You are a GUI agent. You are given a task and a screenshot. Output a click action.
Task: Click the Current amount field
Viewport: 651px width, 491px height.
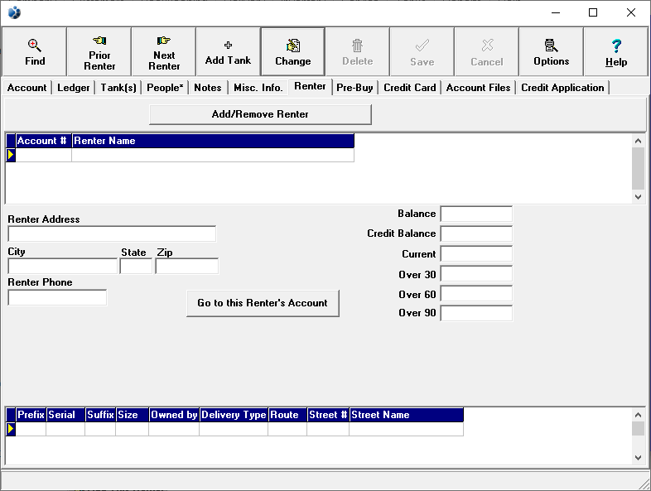point(476,254)
